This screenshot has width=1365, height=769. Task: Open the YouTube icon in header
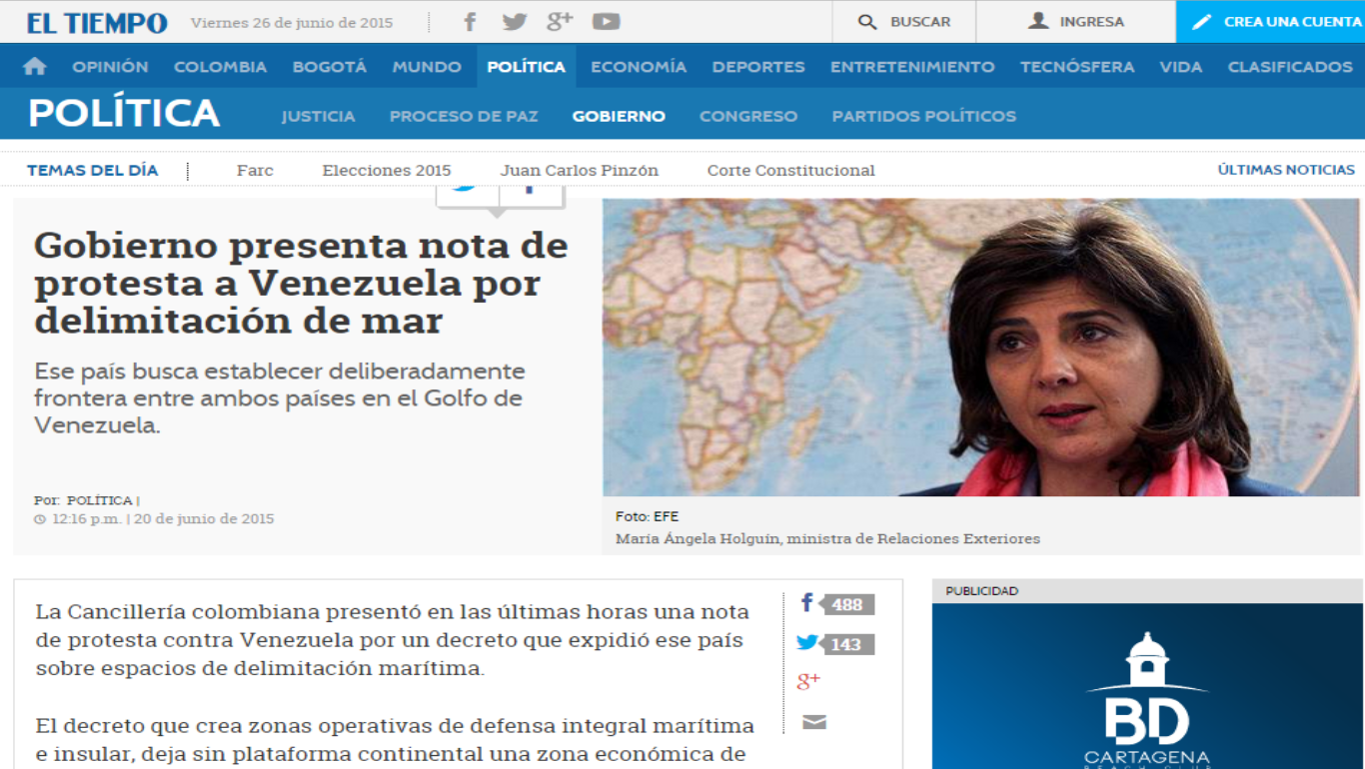pyautogui.click(x=606, y=21)
